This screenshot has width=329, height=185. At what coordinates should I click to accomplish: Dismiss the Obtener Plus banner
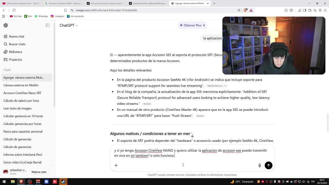(x=204, y=25)
